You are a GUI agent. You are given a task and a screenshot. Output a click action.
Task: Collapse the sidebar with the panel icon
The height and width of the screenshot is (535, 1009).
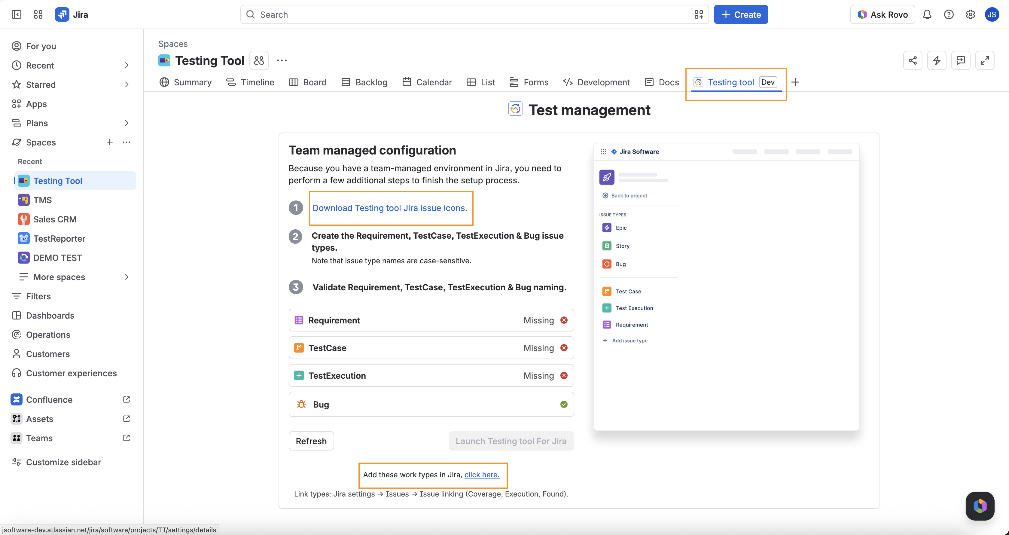[17, 14]
